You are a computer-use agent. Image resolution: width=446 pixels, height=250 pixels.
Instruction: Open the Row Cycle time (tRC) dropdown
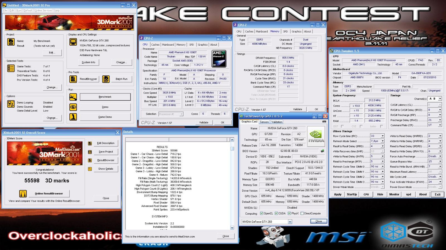click(x=382, y=136)
